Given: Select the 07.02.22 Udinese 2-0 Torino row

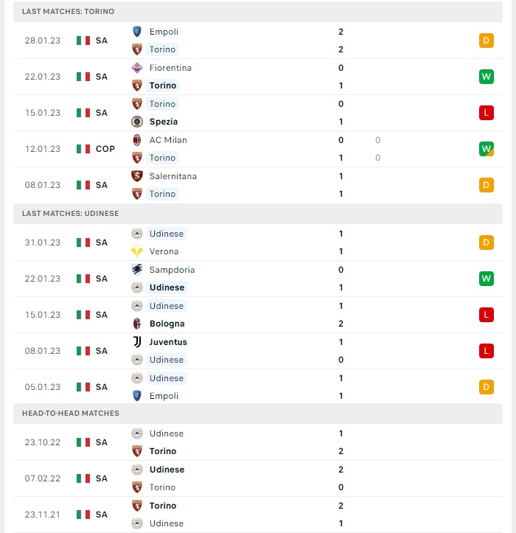Looking at the screenshot, I should pos(258,478).
